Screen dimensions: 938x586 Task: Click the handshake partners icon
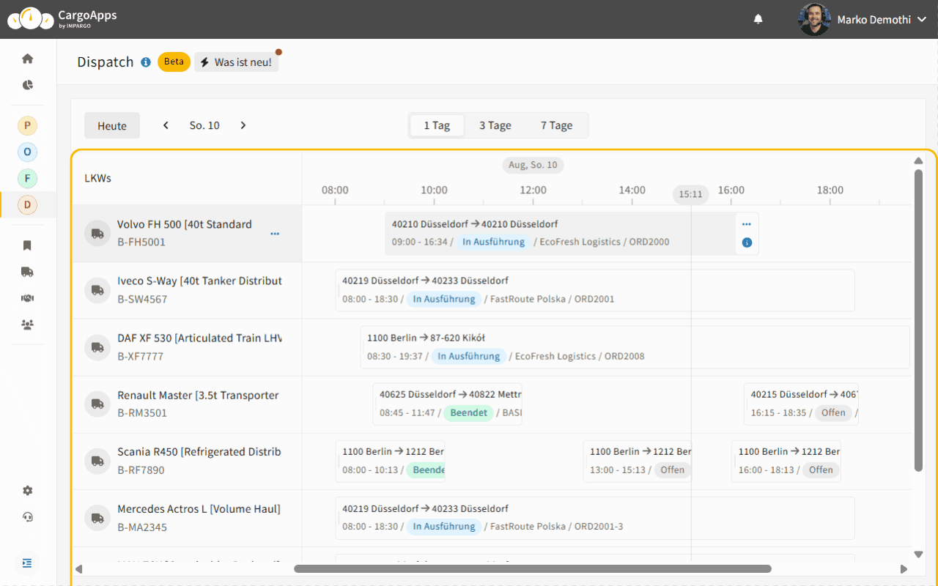(28, 298)
